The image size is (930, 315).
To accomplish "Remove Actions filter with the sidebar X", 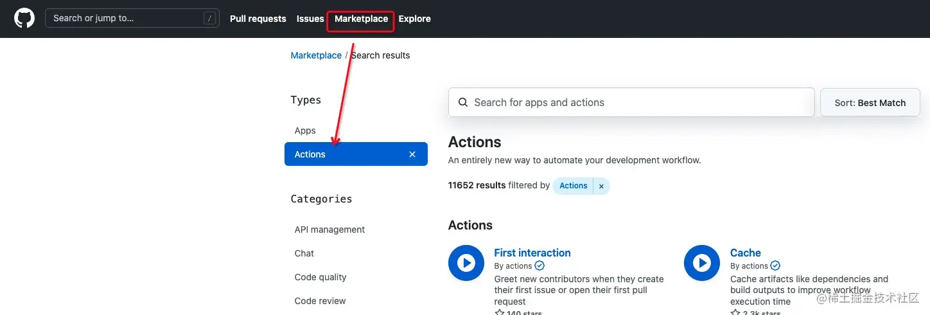I will (412, 154).
